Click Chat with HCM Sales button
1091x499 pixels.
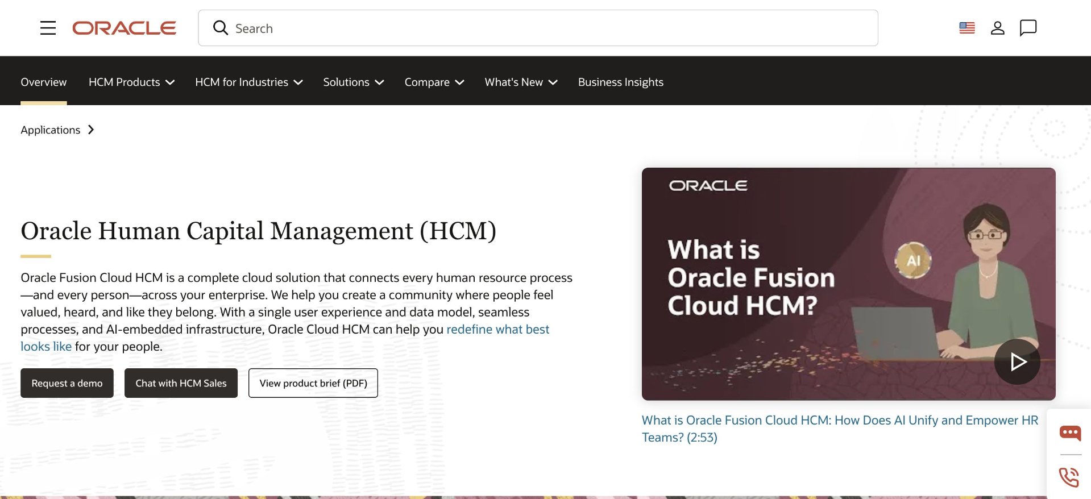[x=181, y=383]
